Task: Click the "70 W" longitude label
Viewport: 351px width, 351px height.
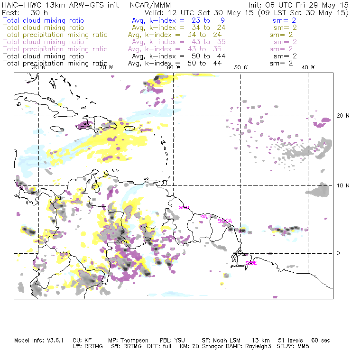Action: [x=106, y=67]
